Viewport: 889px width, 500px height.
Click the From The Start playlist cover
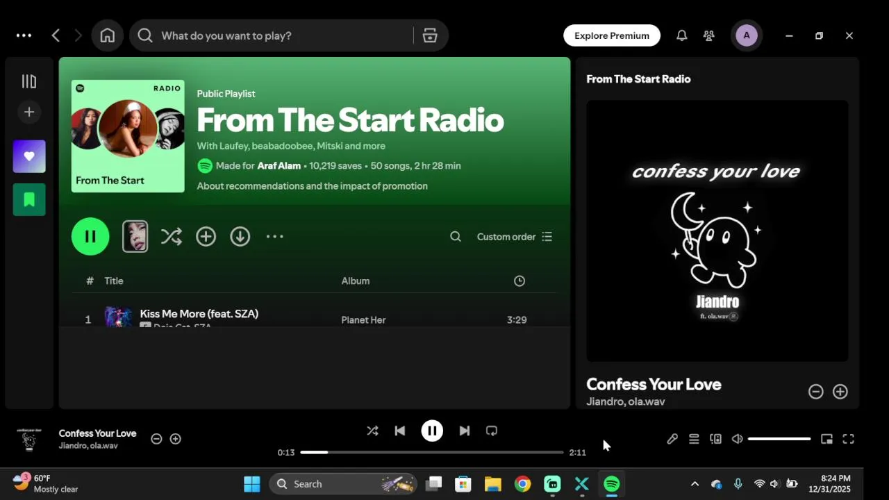[x=128, y=136]
